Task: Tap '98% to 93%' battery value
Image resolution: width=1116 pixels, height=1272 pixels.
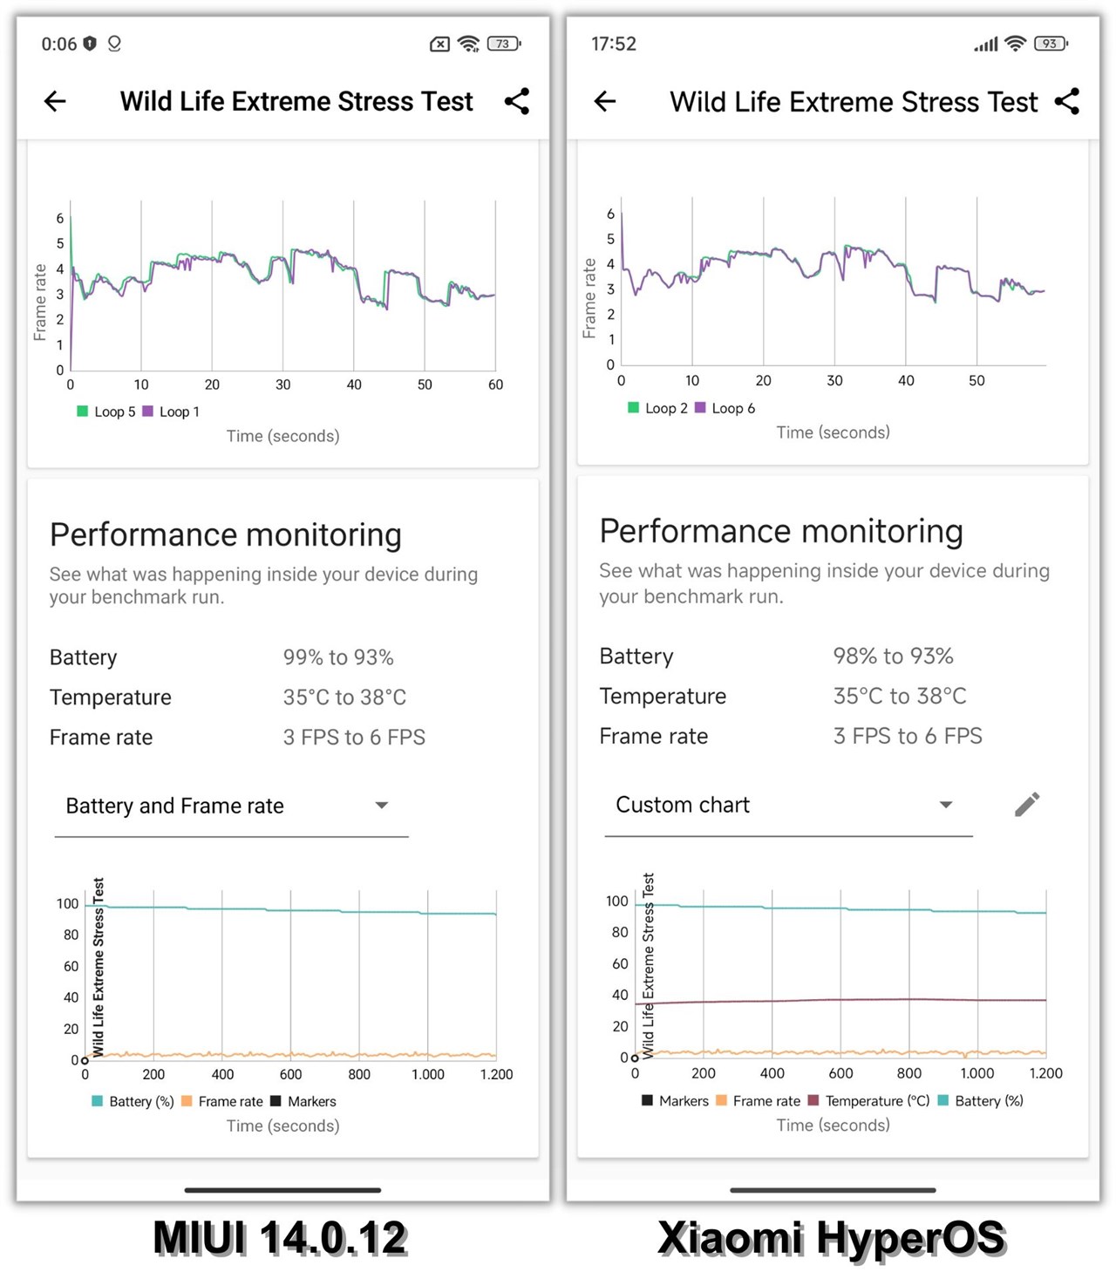Action: click(893, 656)
